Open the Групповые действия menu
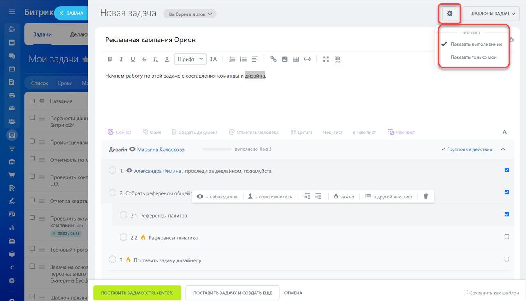The width and height of the screenshot is (526, 301). (x=469, y=149)
